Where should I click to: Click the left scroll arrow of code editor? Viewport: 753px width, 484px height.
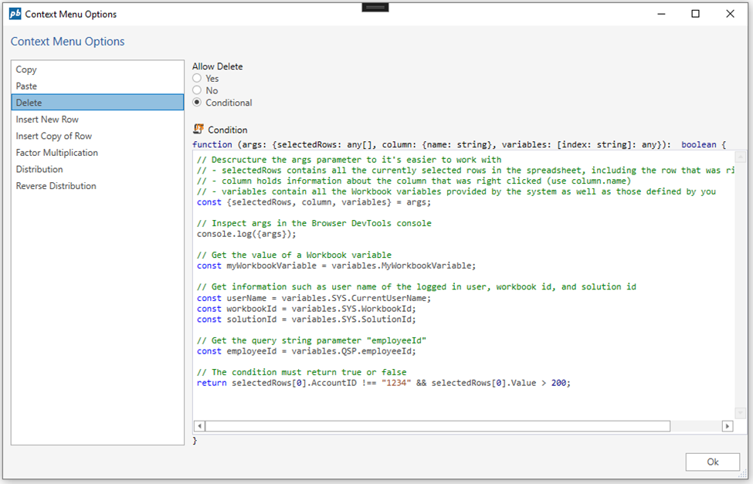(199, 426)
